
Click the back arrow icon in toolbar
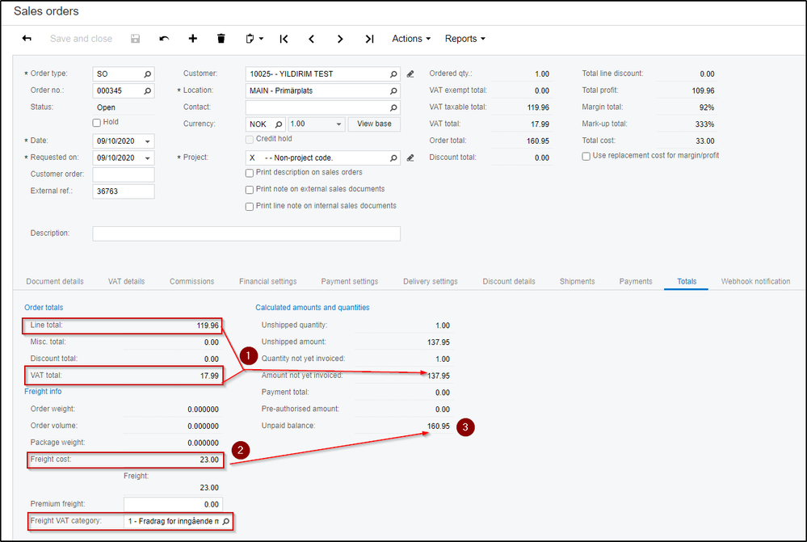(27, 39)
